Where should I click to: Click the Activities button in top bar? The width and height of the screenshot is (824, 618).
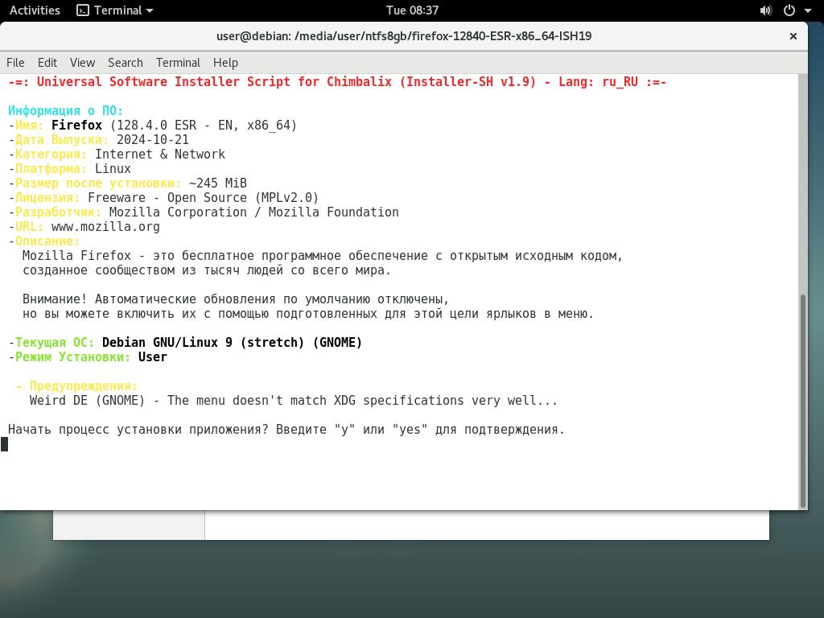35,10
